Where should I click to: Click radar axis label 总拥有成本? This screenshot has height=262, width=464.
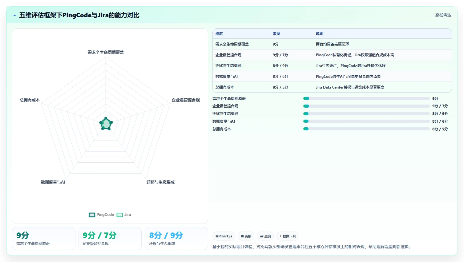pos(30,100)
